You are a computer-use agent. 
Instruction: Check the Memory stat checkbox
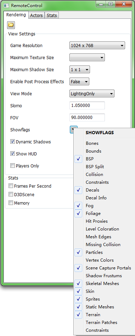point(11,203)
